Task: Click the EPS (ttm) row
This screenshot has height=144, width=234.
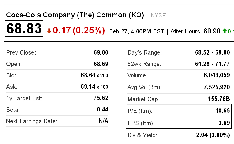Action: pos(179,123)
